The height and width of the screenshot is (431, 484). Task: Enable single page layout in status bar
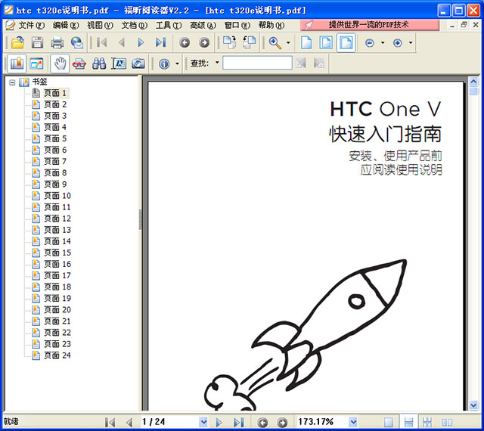click(389, 422)
